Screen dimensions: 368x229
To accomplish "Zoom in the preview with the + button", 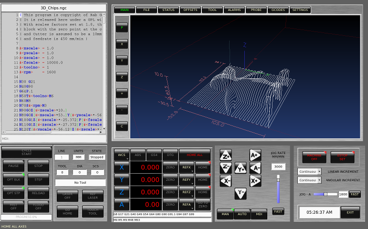I will [x=122, y=94].
